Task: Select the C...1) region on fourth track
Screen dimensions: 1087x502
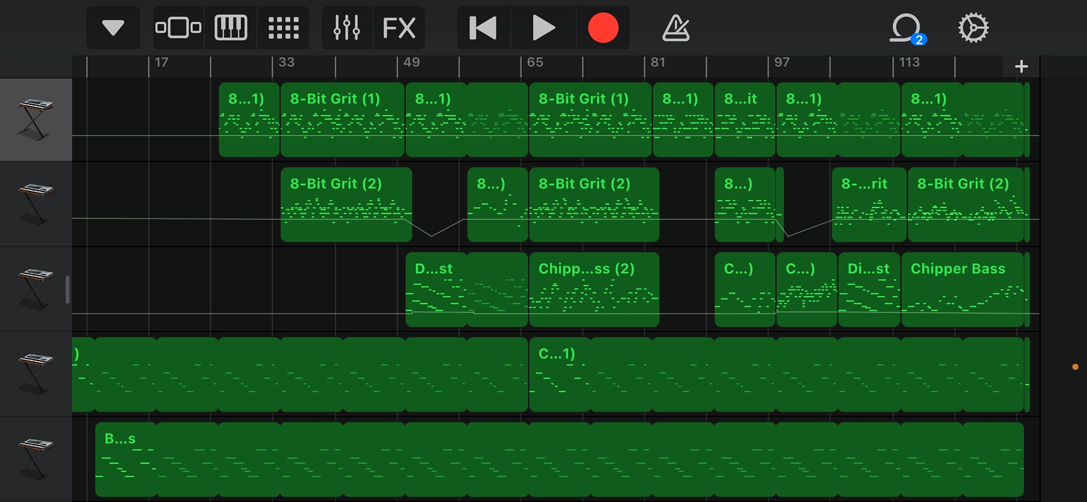Action: [776, 374]
